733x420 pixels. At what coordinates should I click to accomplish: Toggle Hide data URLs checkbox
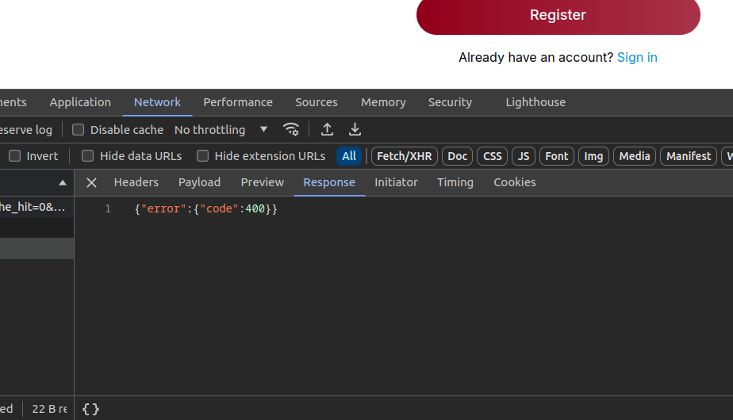point(88,156)
